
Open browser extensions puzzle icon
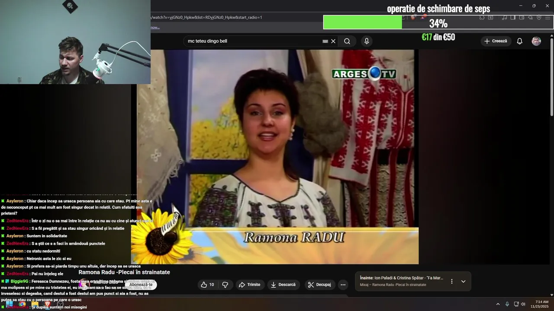[482, 17]
